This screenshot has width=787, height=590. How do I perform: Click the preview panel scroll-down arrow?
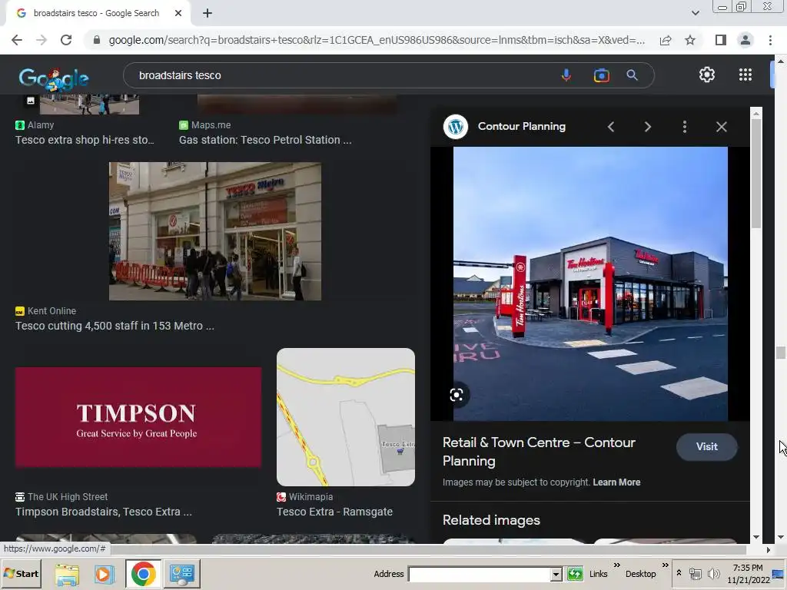coord(756,537)
